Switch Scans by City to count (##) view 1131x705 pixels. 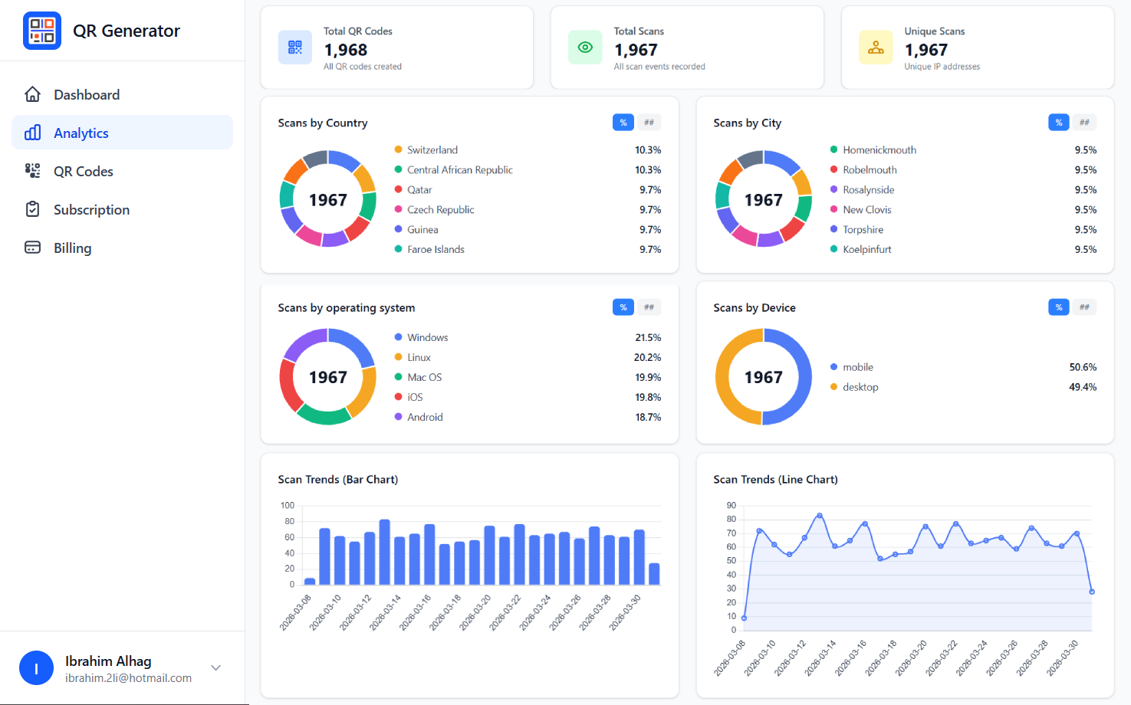(1084, 123)
